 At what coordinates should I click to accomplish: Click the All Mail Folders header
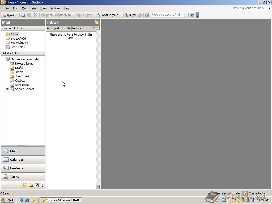(x=23, y=53)
